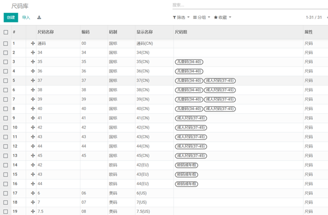
Task: Open the 收藏 favorites dropdown
Action: (223, 17)
